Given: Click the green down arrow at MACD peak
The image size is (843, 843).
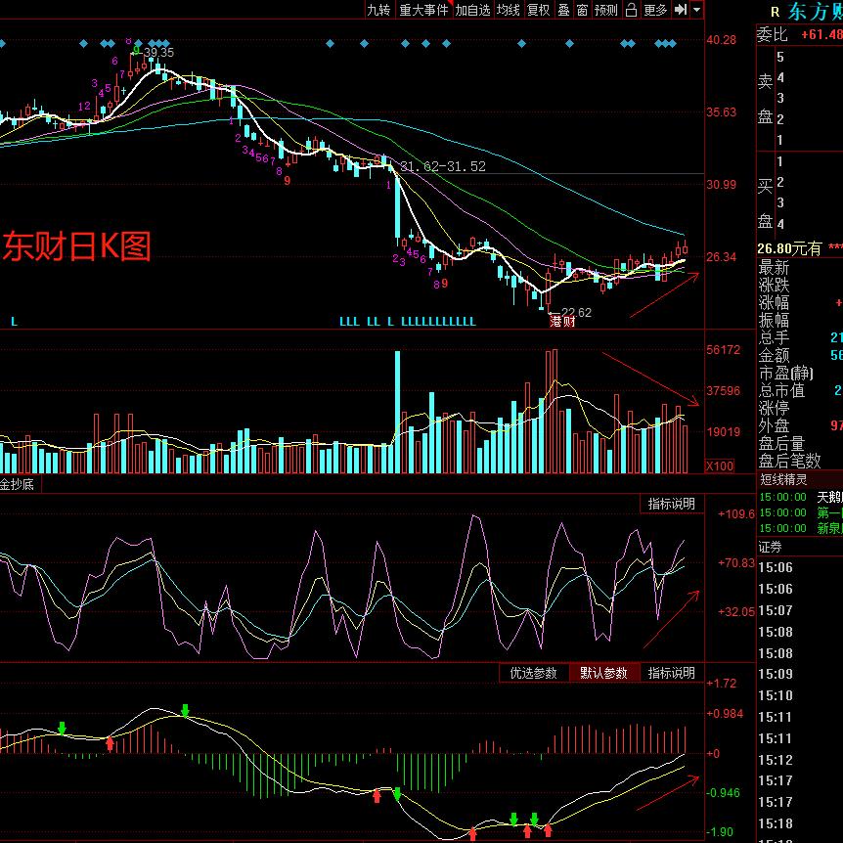Looking at the screenshot, I should point(186,710).
